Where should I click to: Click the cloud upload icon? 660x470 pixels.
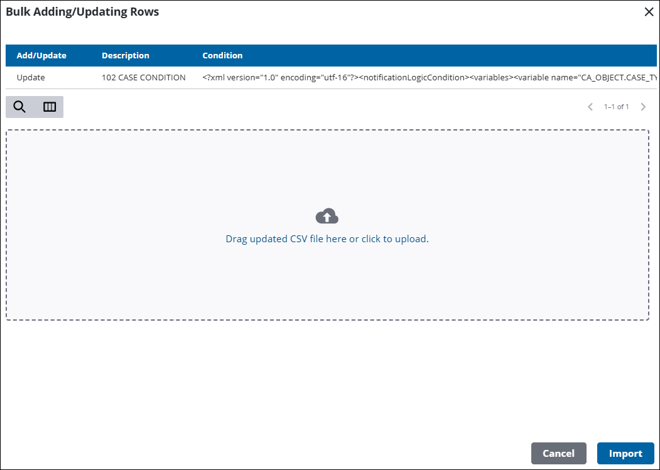(x=327, y=217)
